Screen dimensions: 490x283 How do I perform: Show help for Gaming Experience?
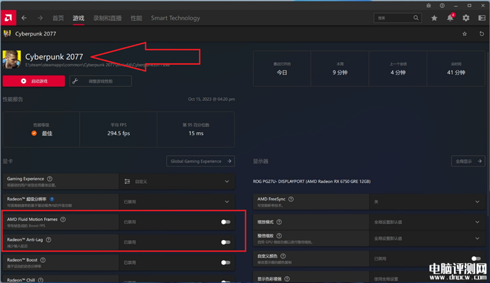coord(50,179)
